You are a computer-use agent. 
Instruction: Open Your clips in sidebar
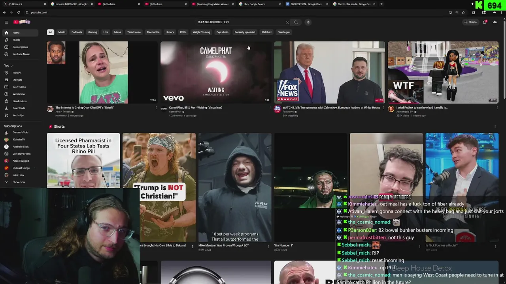coord(18,115)
